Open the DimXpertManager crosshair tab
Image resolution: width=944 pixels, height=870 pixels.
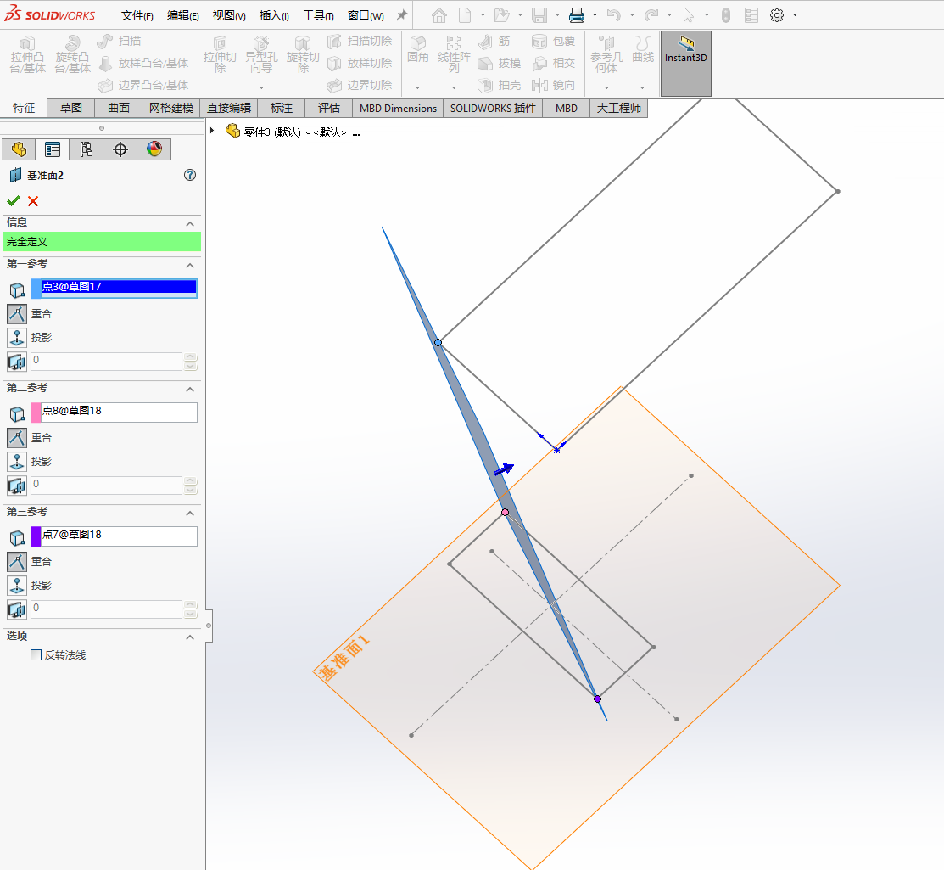(120, 149)
